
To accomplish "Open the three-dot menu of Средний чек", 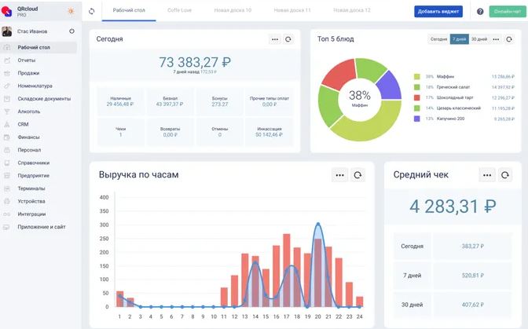I will (487, 175).
